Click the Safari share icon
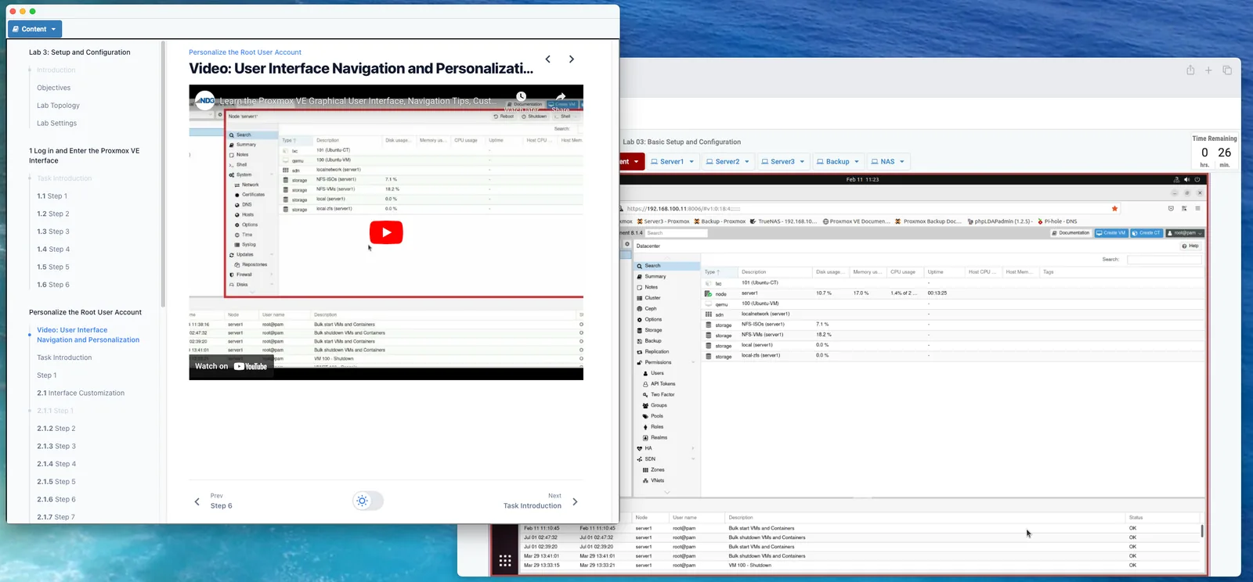 click(x=1190, y=70)
